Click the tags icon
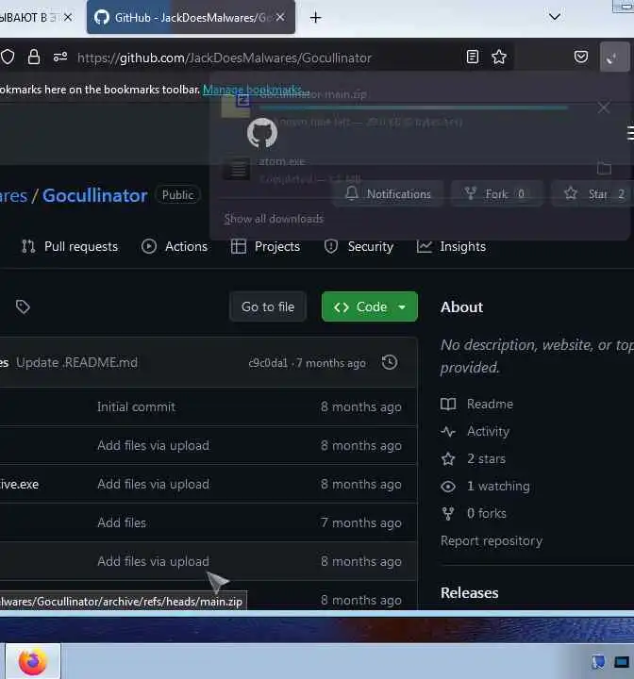 click(x=23, y=306)
